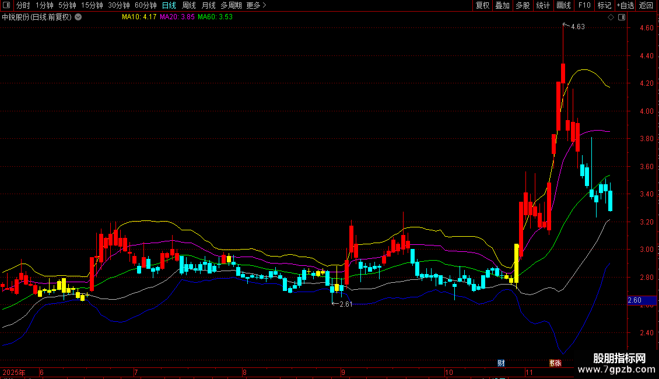
Task: Expand the 更多 periods menu
Action: (x=256, y=5)
